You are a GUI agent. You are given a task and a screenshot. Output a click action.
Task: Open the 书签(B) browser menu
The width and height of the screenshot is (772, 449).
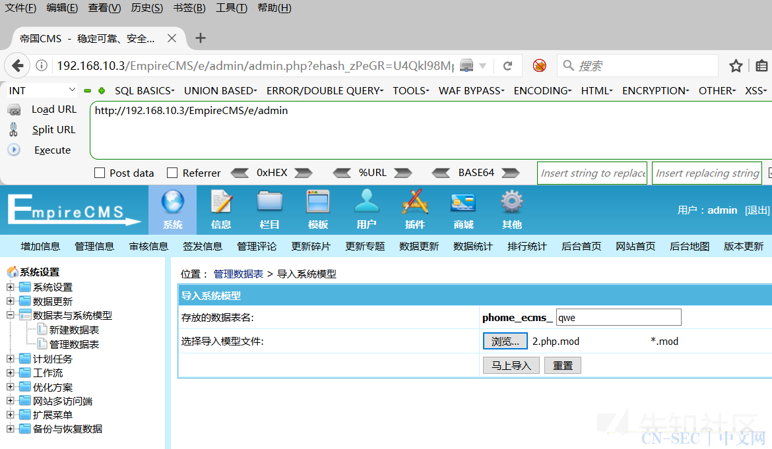pos(189,8)
